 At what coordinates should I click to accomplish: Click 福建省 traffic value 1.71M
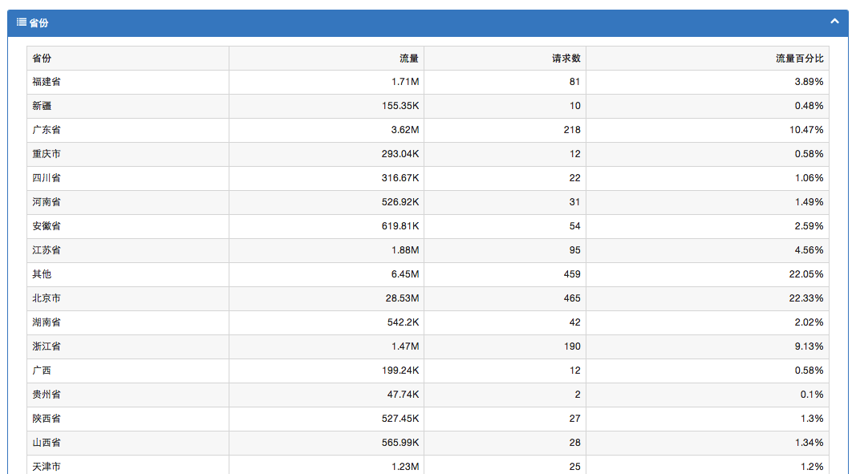405,82
